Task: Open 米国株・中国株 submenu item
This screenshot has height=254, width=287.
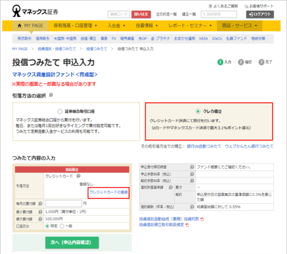Action: pyautogui.click(x=65, y=39)
